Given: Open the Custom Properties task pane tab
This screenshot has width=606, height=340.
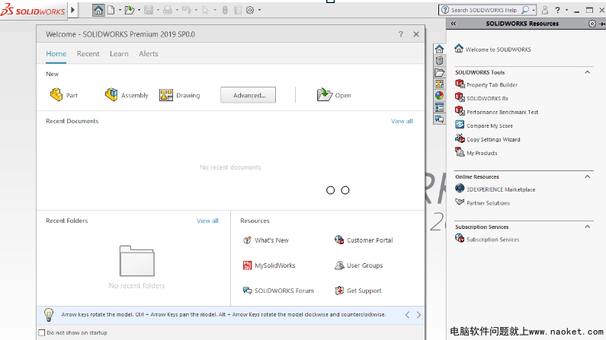Looking at the screenshot, I should coord(439,107).
